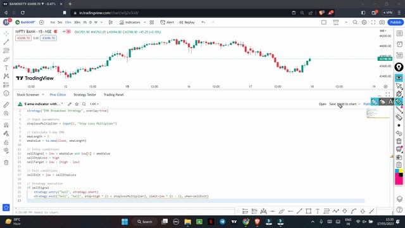
Task: Open the Windows Start menu
Action: (x=125, y=222)
